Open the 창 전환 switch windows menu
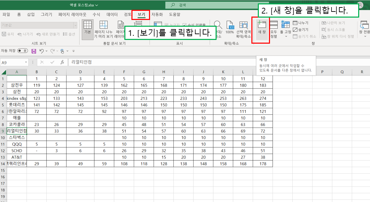This screenshot has width=370, height=202. (x=365, y=29)
